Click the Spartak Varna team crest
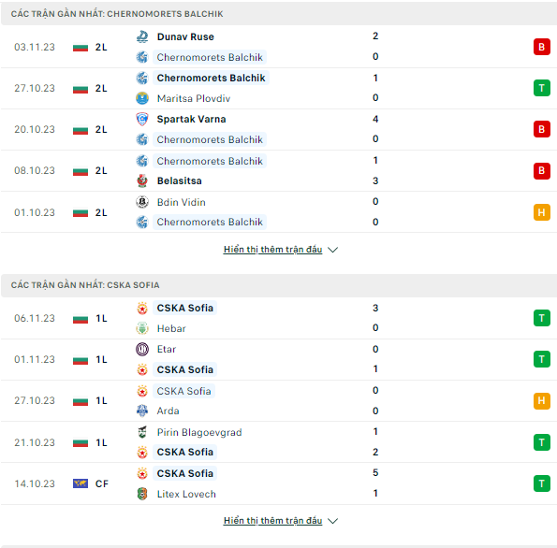 (x=142, y=119)
